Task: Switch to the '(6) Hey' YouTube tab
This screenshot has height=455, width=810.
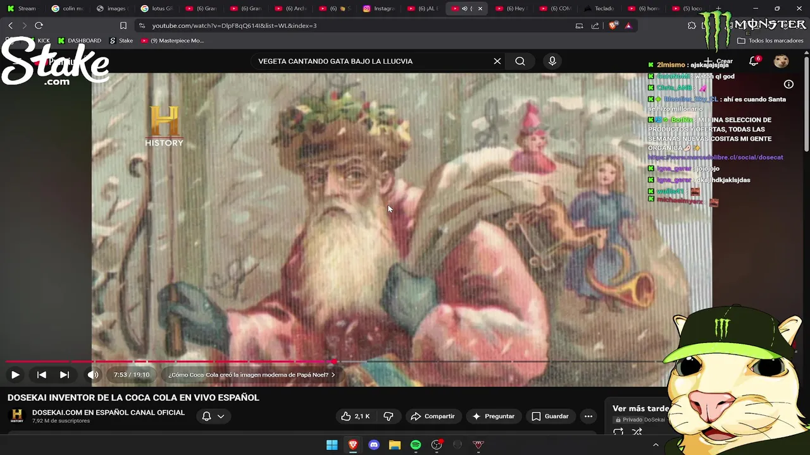Action: [511, 8]
